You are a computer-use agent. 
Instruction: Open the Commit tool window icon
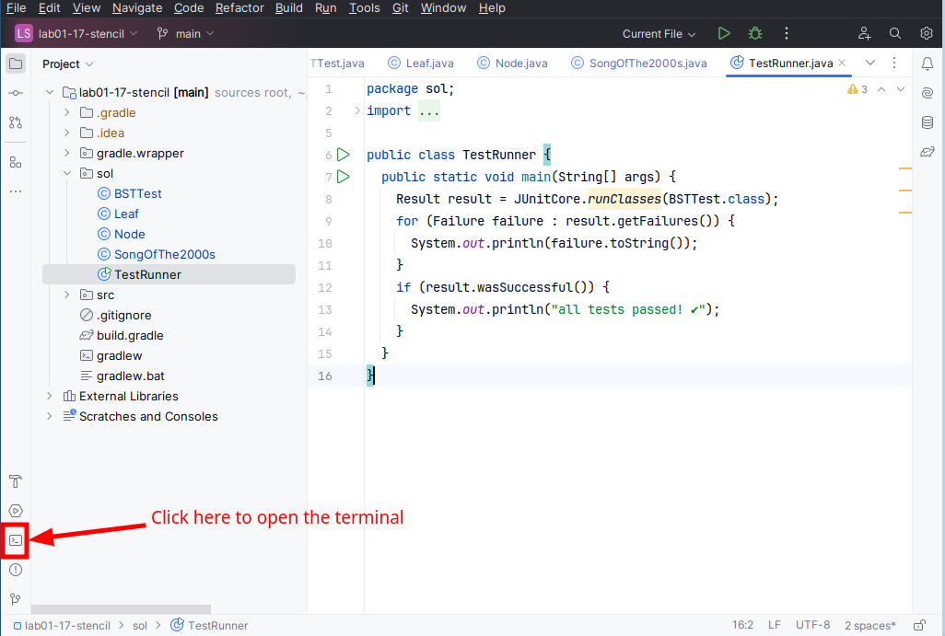point(16,93)
